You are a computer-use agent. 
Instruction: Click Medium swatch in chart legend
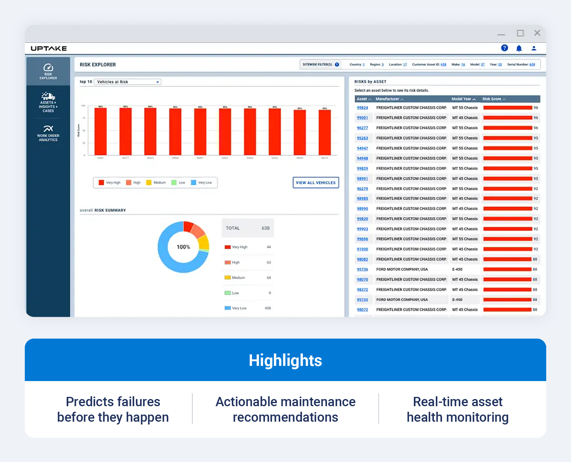tap(149, 182)
